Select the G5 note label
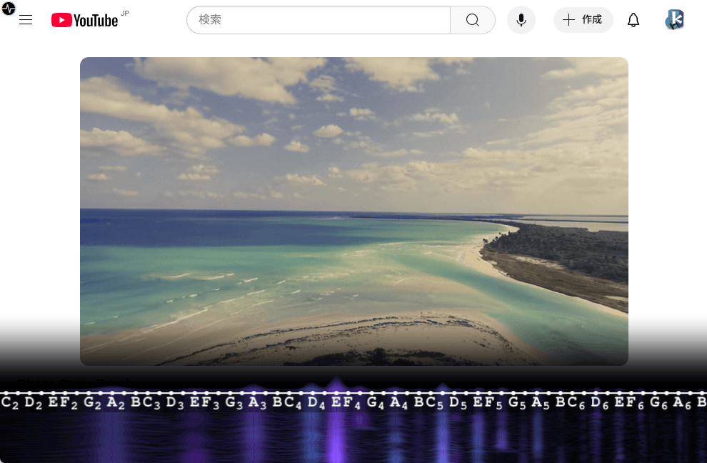 pos(517,402)
